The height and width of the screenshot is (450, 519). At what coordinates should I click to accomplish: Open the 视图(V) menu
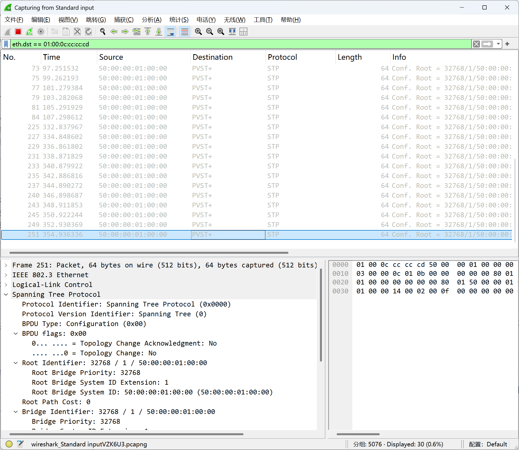(x=68, y=20)
